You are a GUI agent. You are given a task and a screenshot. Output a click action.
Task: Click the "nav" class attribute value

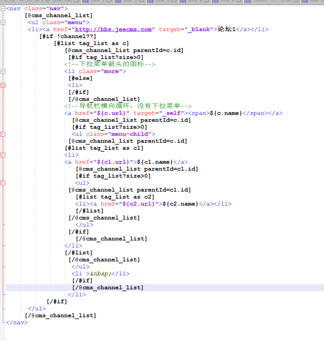55,9
